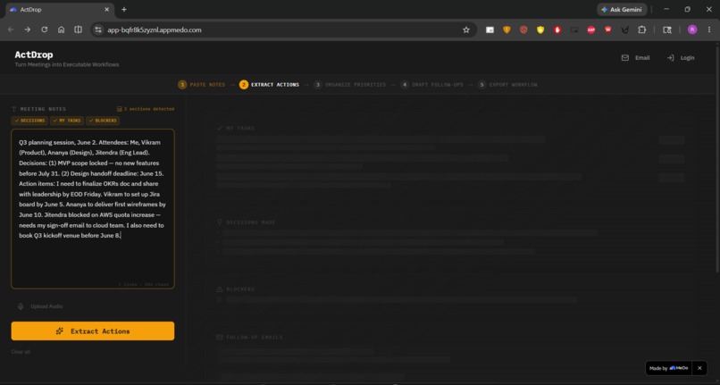Open the browser home page

pos(61,29)
